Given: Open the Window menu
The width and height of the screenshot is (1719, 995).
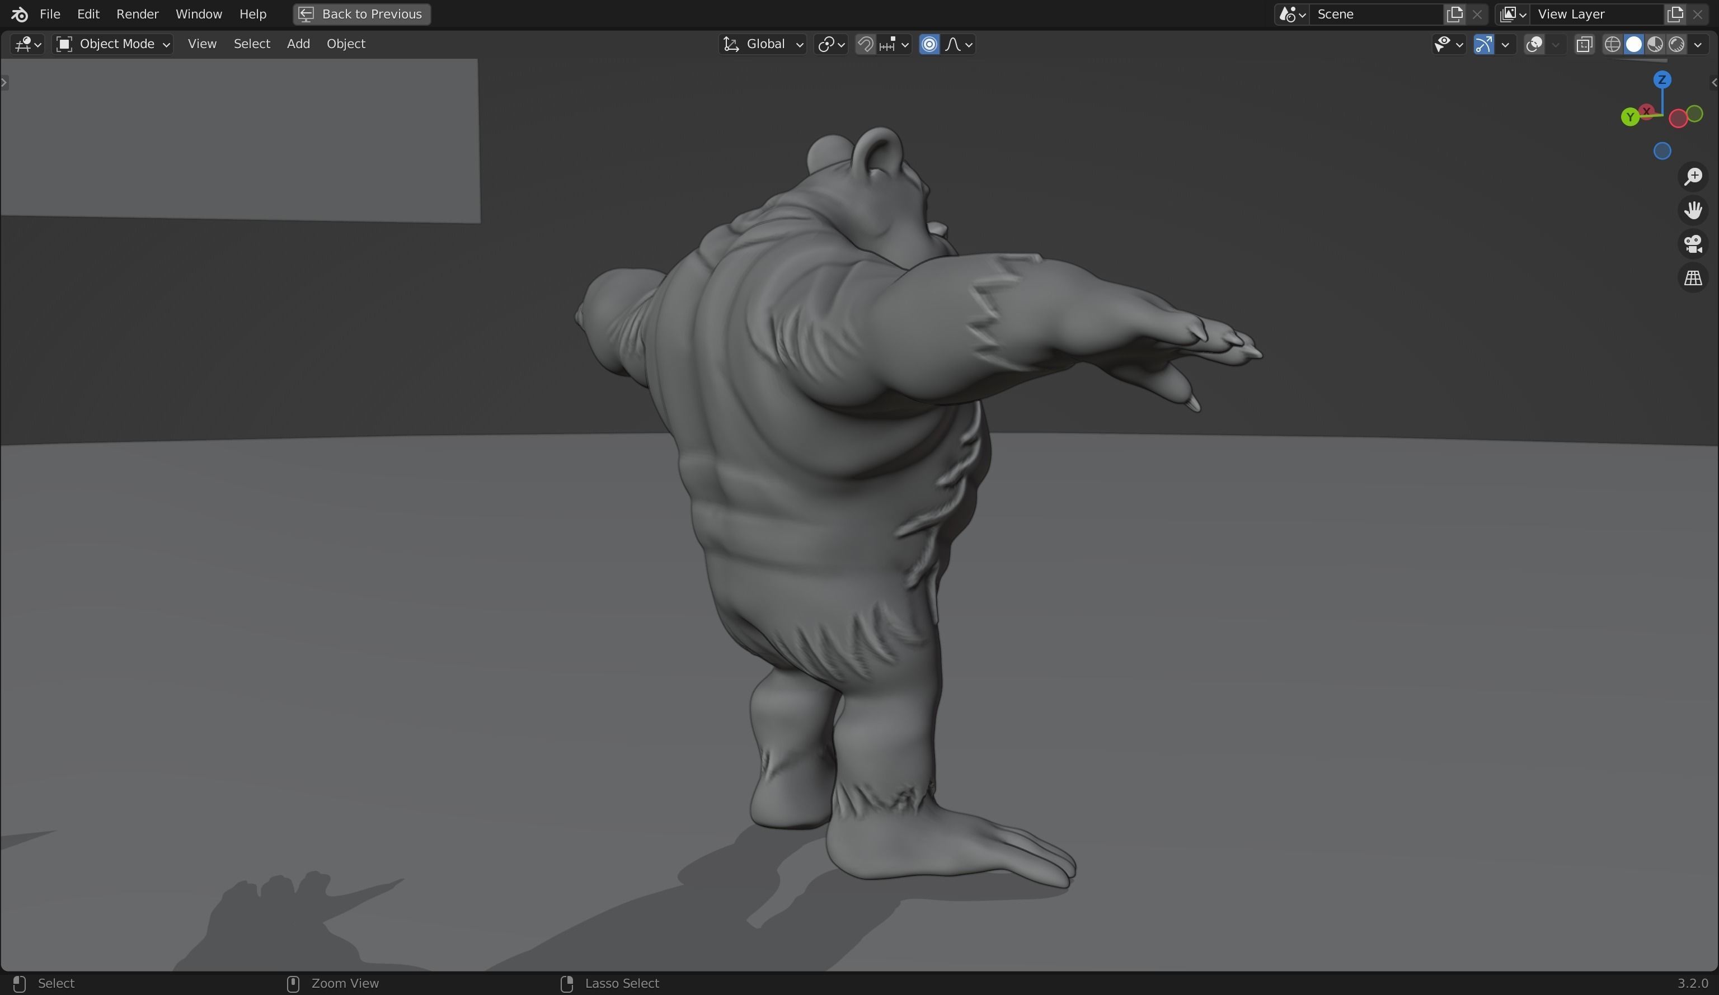Looking at the screenshot, I should pos(199,15).
